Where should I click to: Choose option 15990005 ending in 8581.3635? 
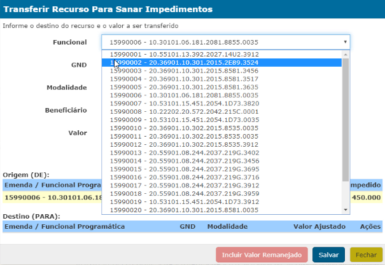pyautogui.click(x=183, y=87)
